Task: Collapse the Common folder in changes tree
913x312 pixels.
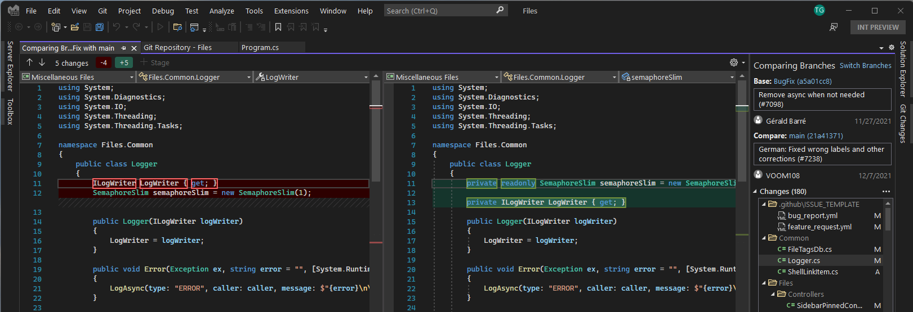Action: click(x=764, y=238)
